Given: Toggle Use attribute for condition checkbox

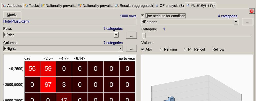Looking at the screenshot, I should click(143, 16).
